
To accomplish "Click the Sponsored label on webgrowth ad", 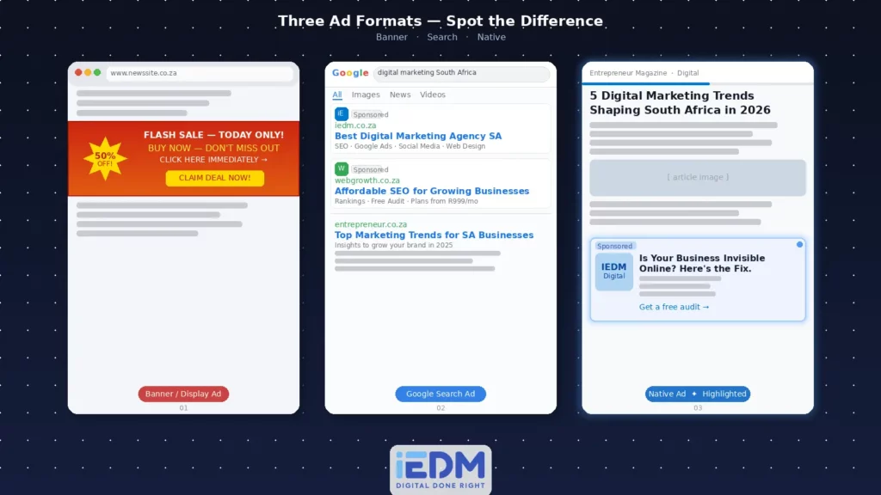I will (370, 169).
